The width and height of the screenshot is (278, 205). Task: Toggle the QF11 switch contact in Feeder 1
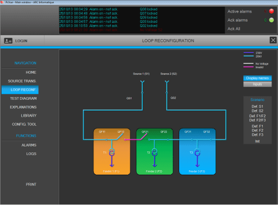tap(106, 139)
